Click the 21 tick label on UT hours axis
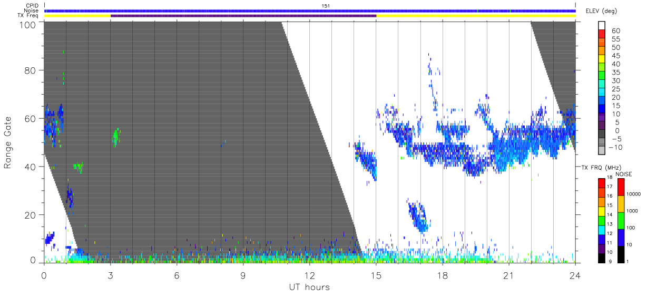This screenshot has width=647, height=298. click(x=509, y=275)
